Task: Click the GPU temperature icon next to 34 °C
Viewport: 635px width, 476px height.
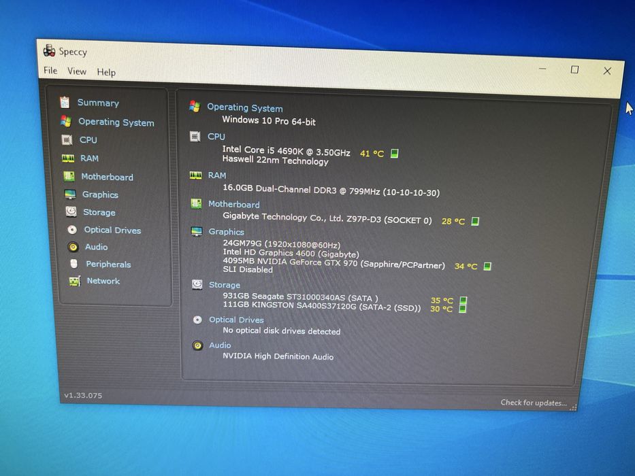Action: [x=487, y=267]
